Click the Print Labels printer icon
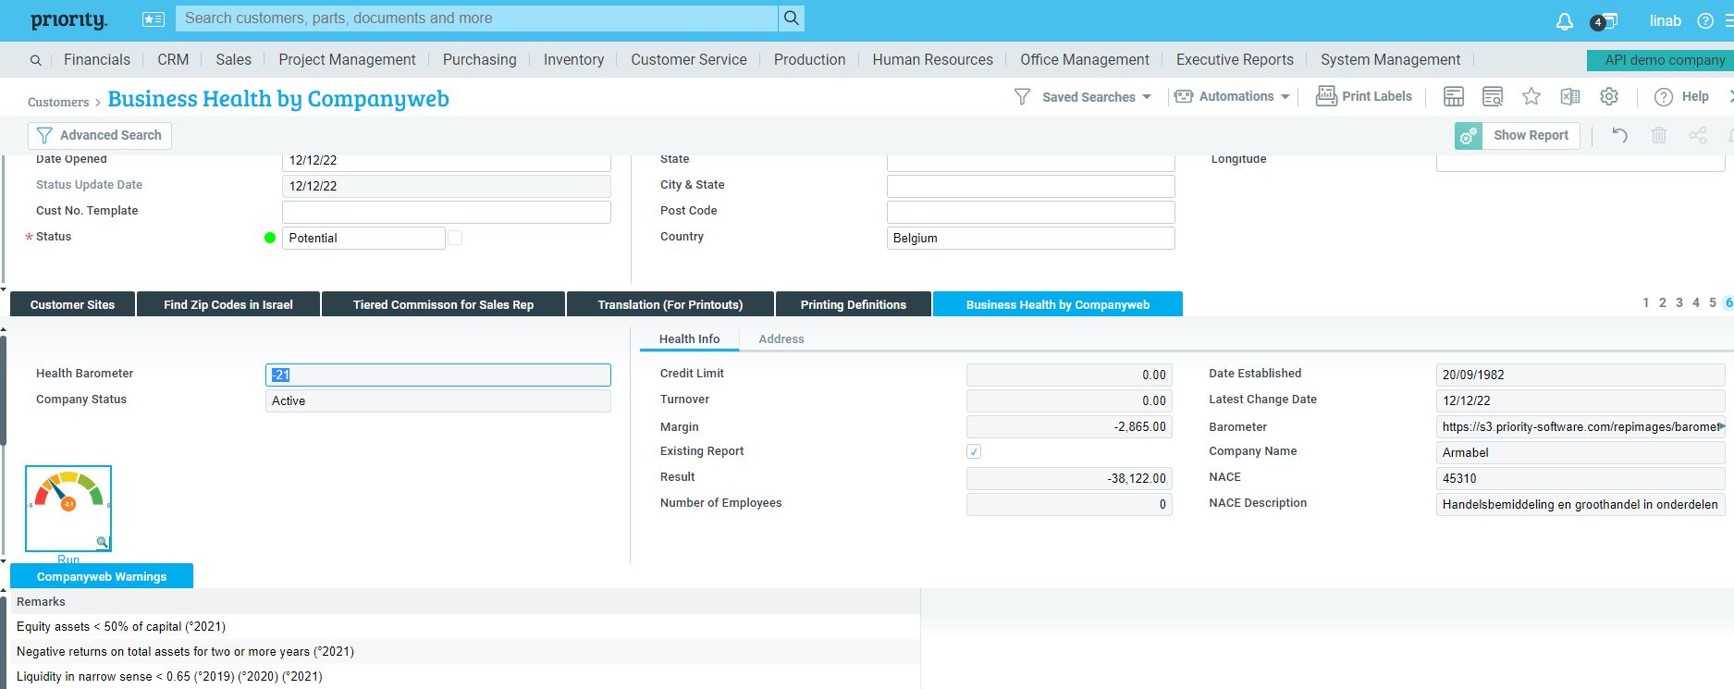1734x689 pixels. (1326, 96)
